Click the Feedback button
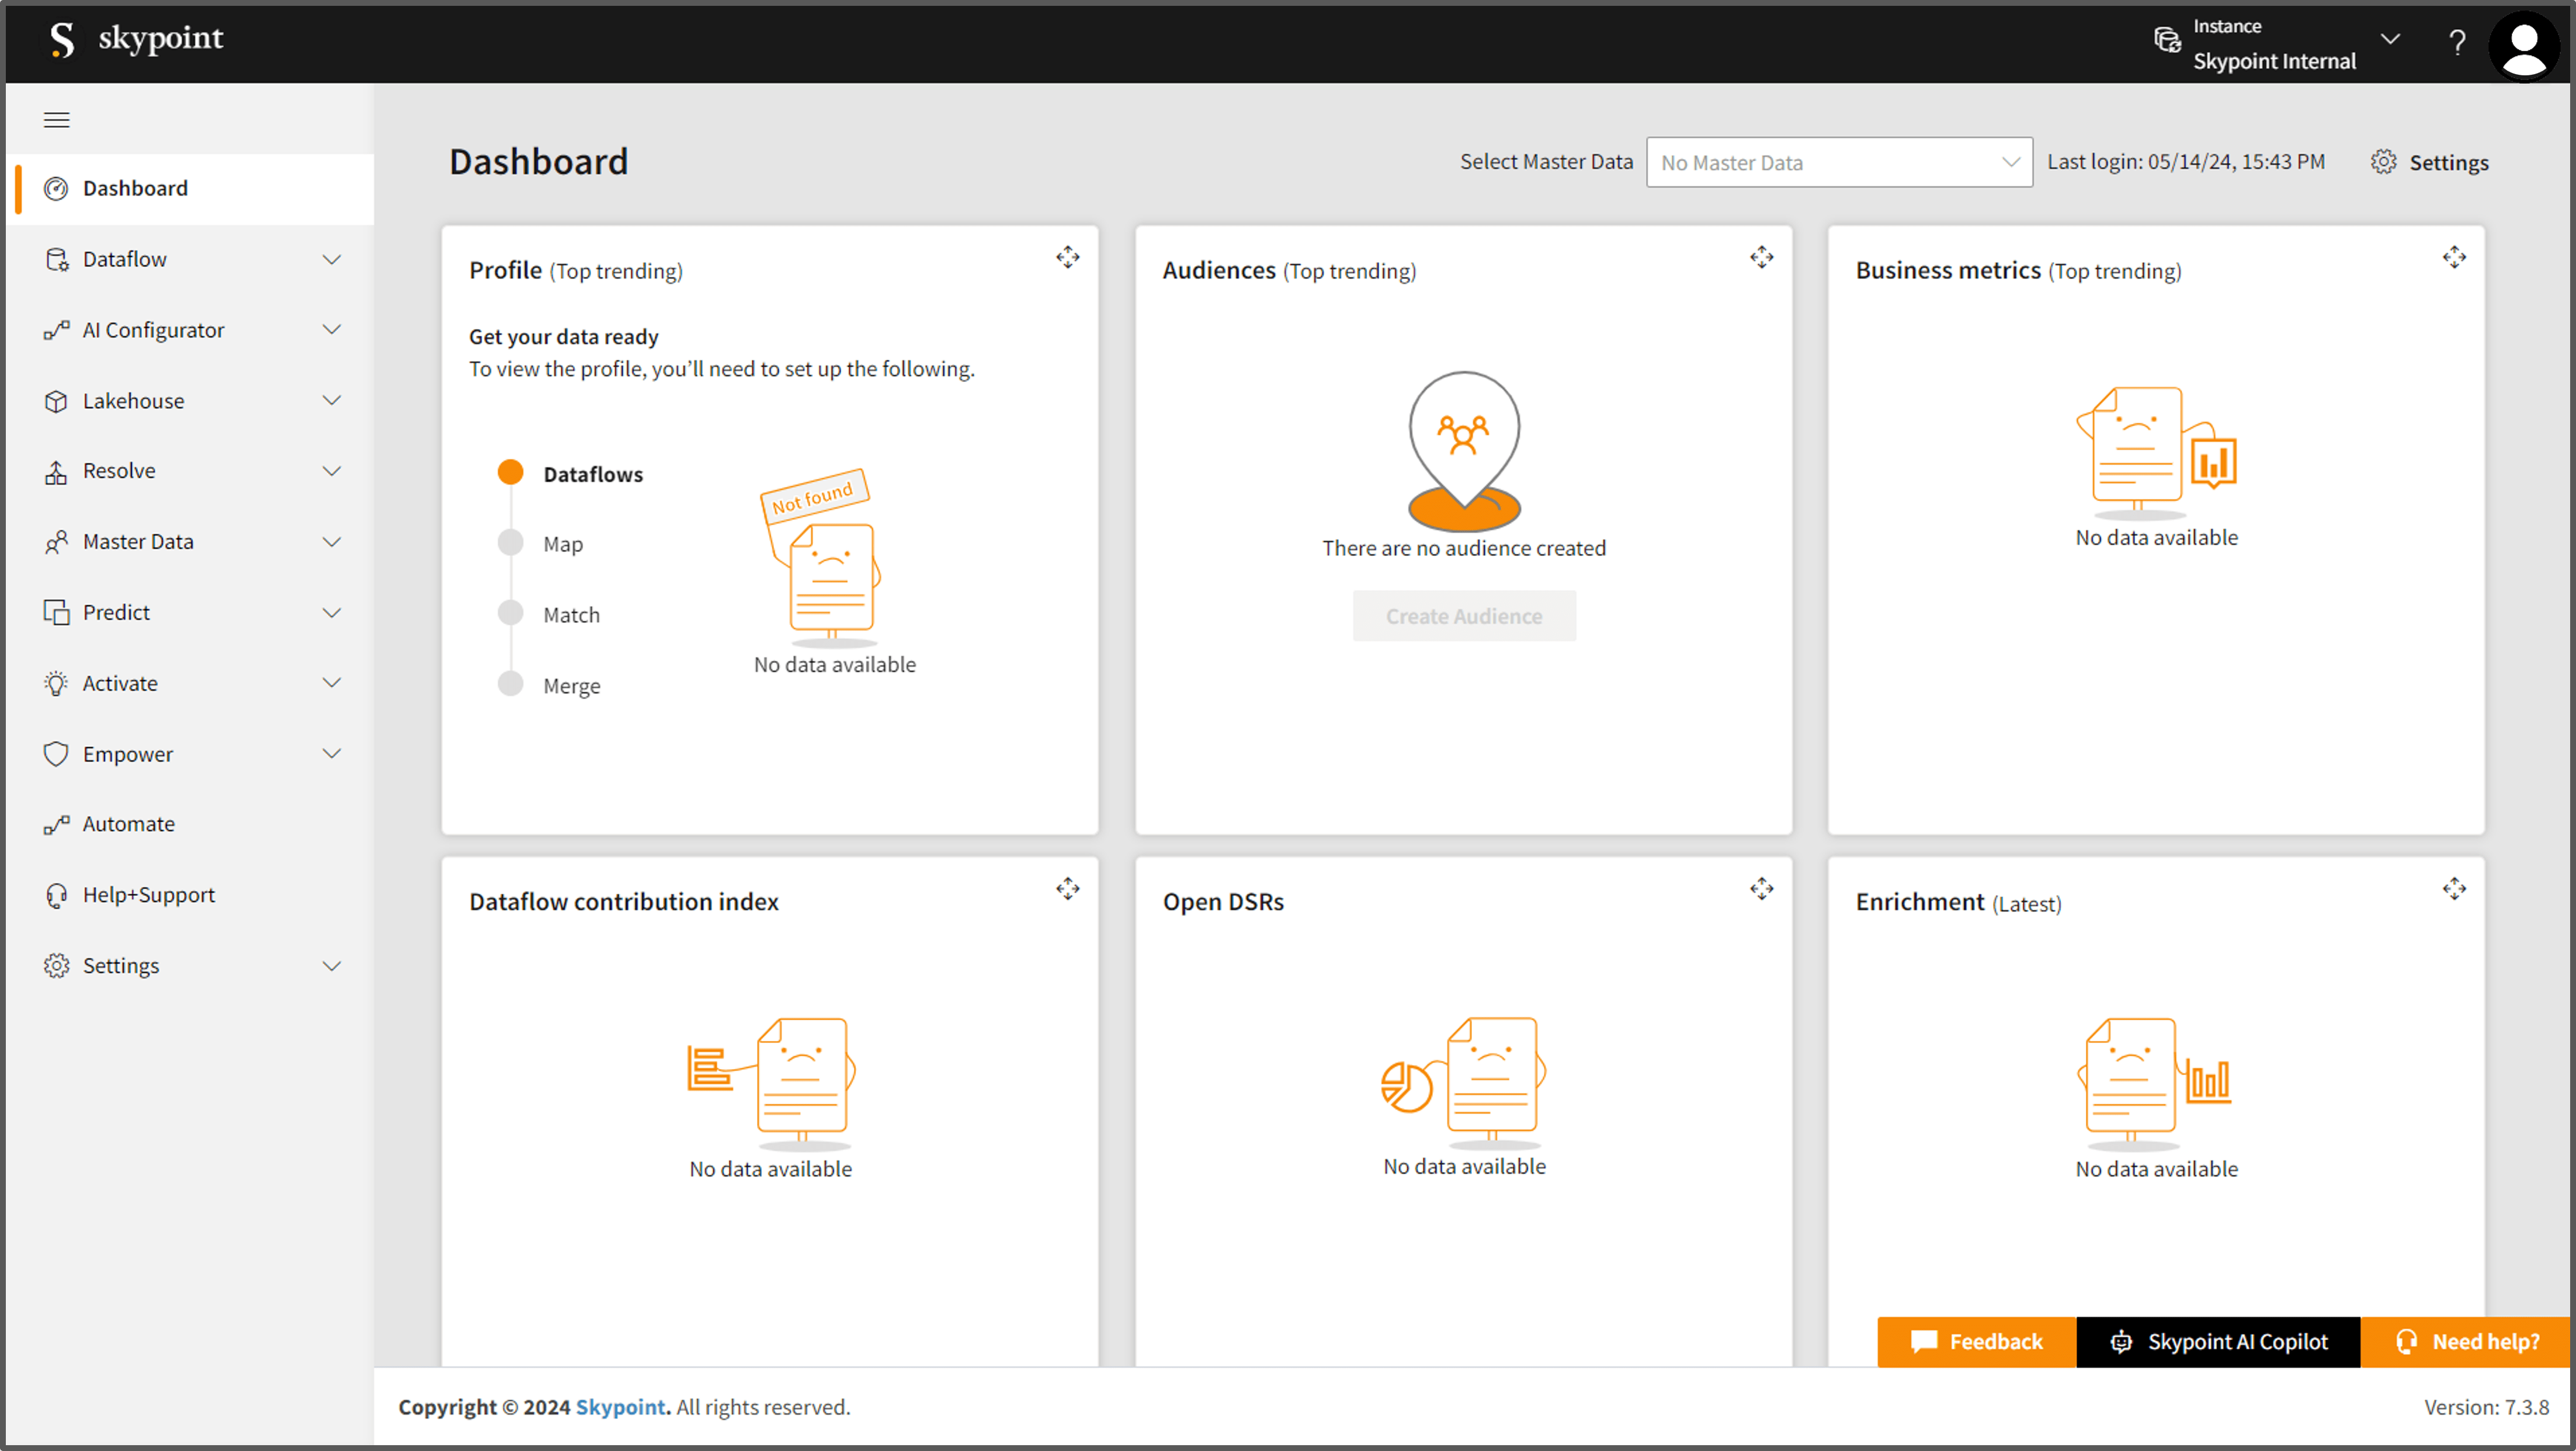The image size is (2576, 1451). 1976,1341
